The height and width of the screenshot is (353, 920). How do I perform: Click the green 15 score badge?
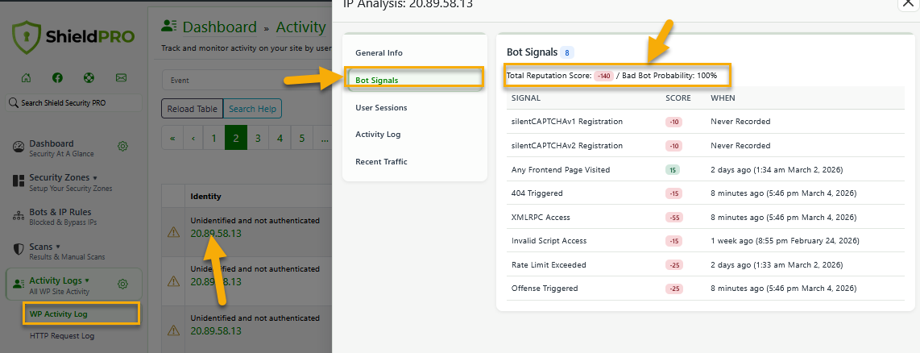pyautogui.click(x=672, y=170)
